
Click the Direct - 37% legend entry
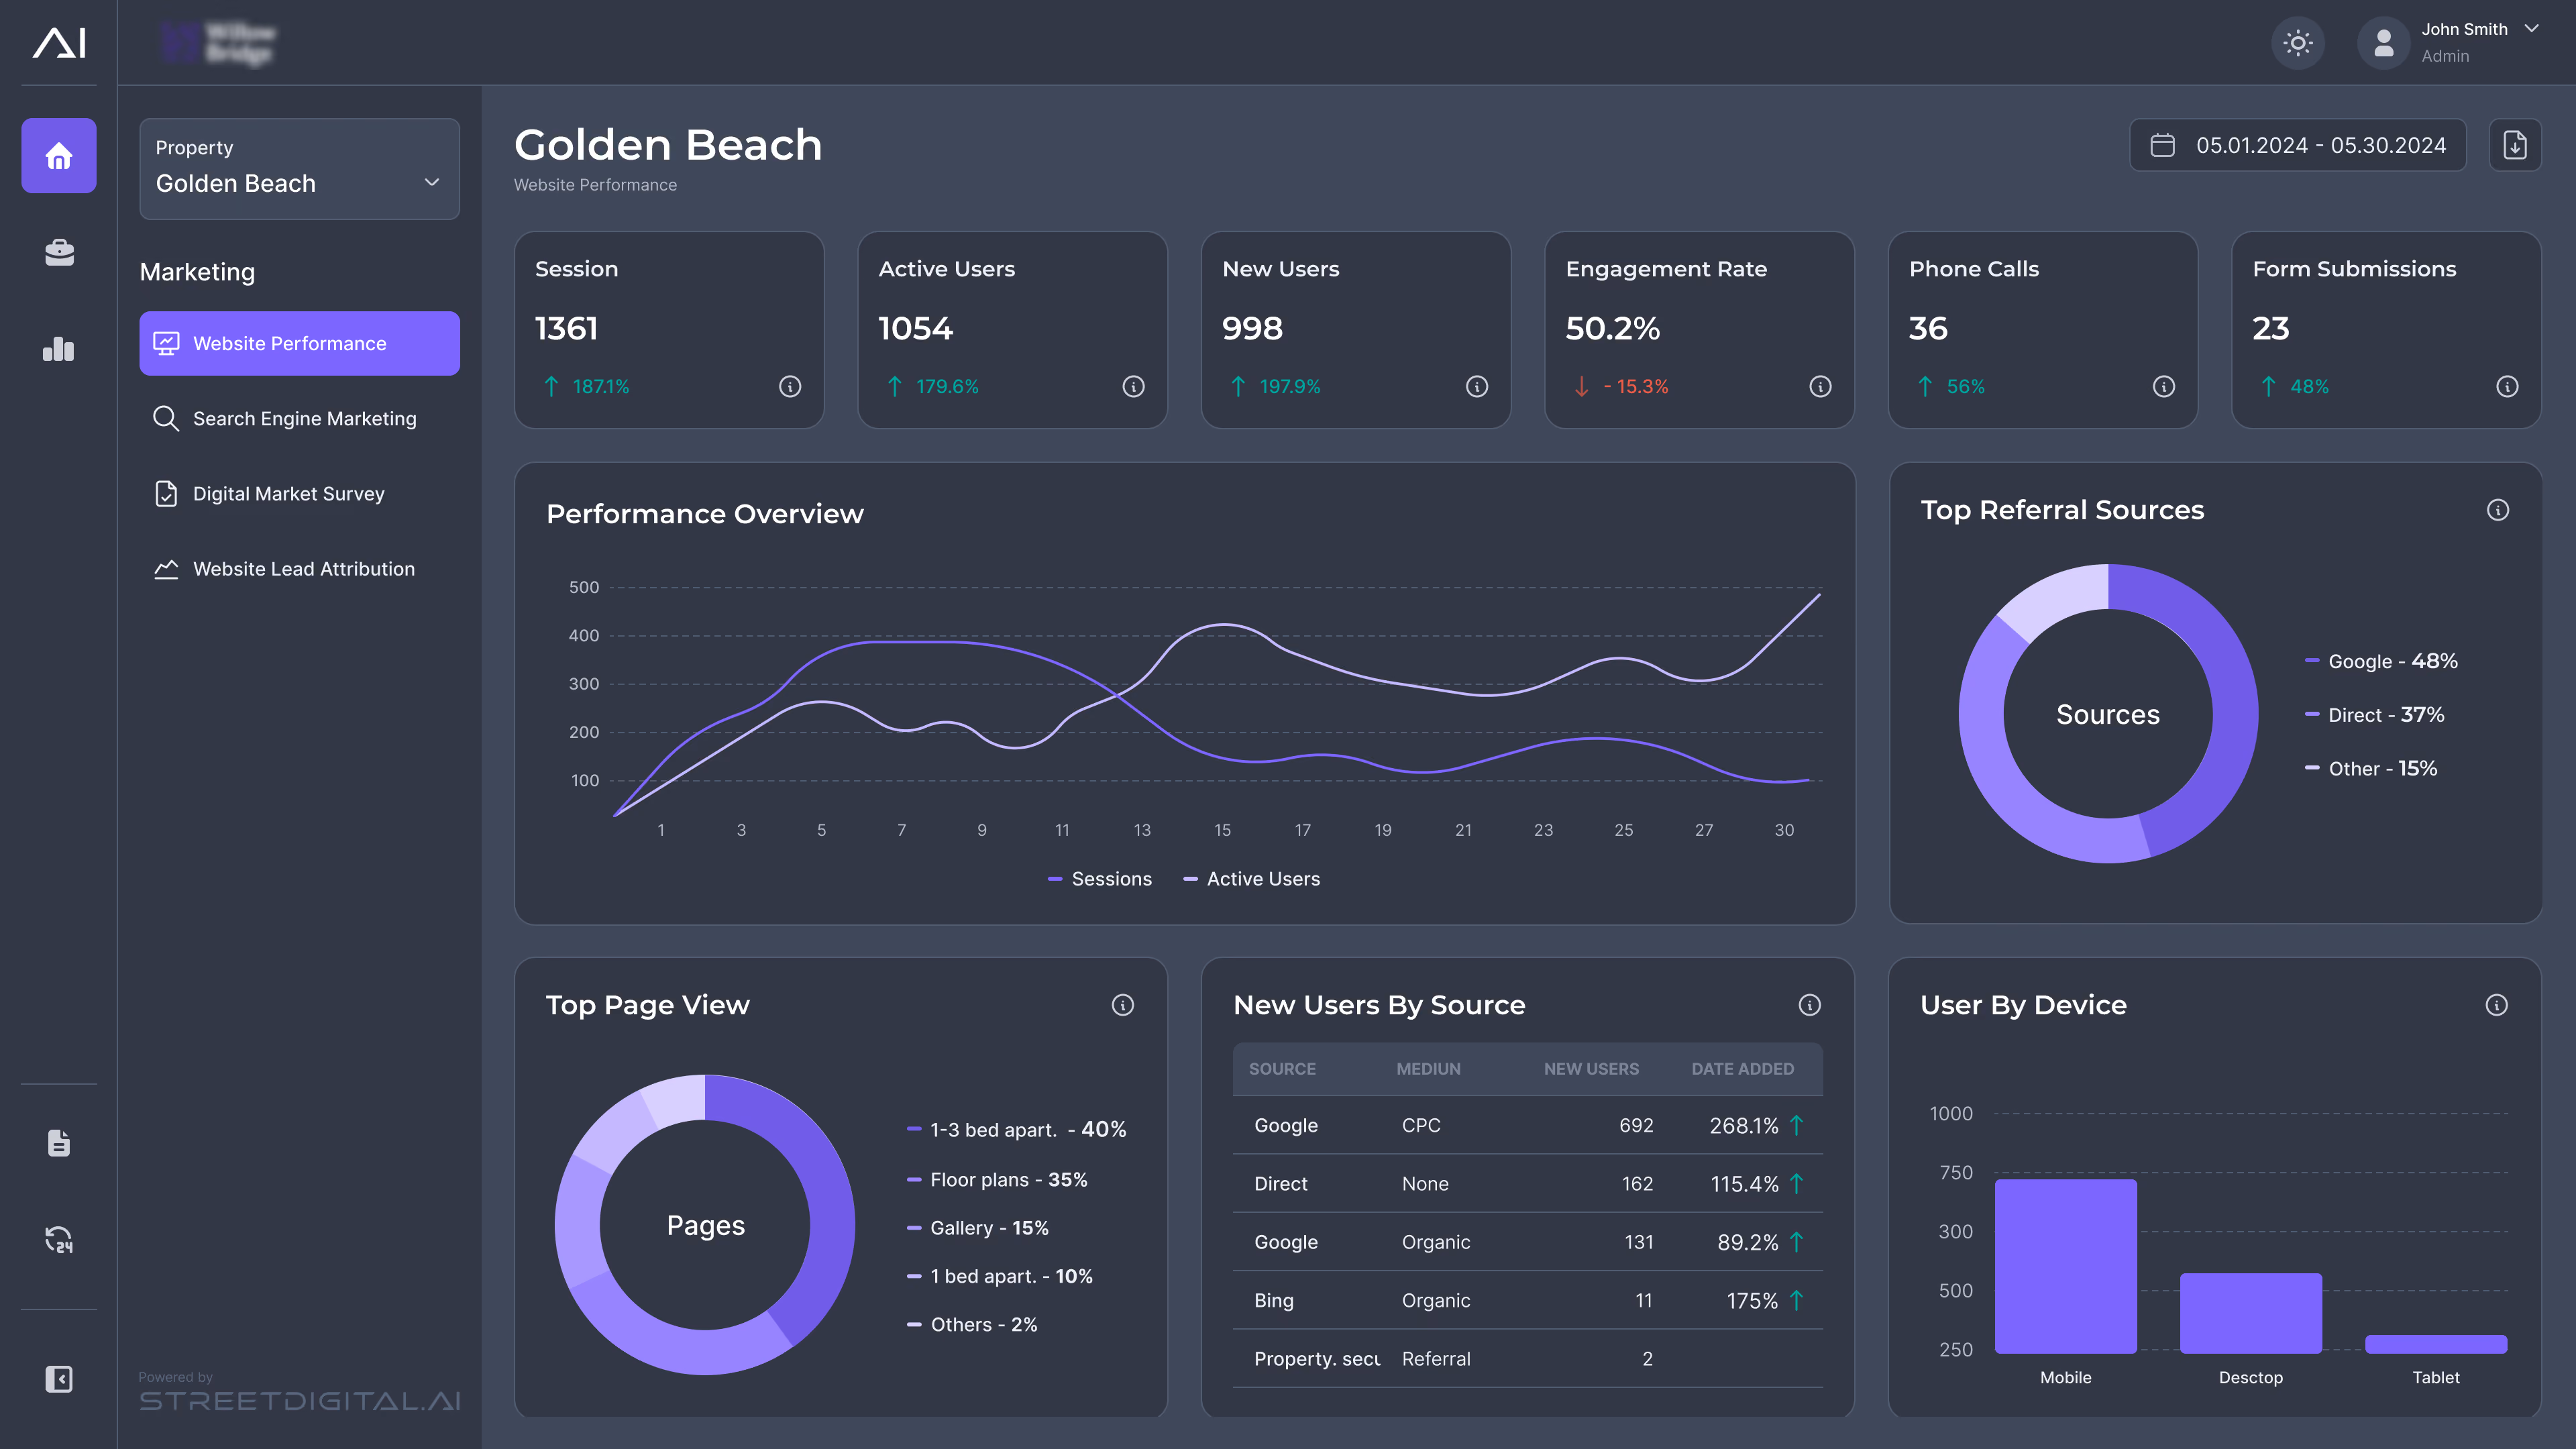click(x=2374, y=715)
